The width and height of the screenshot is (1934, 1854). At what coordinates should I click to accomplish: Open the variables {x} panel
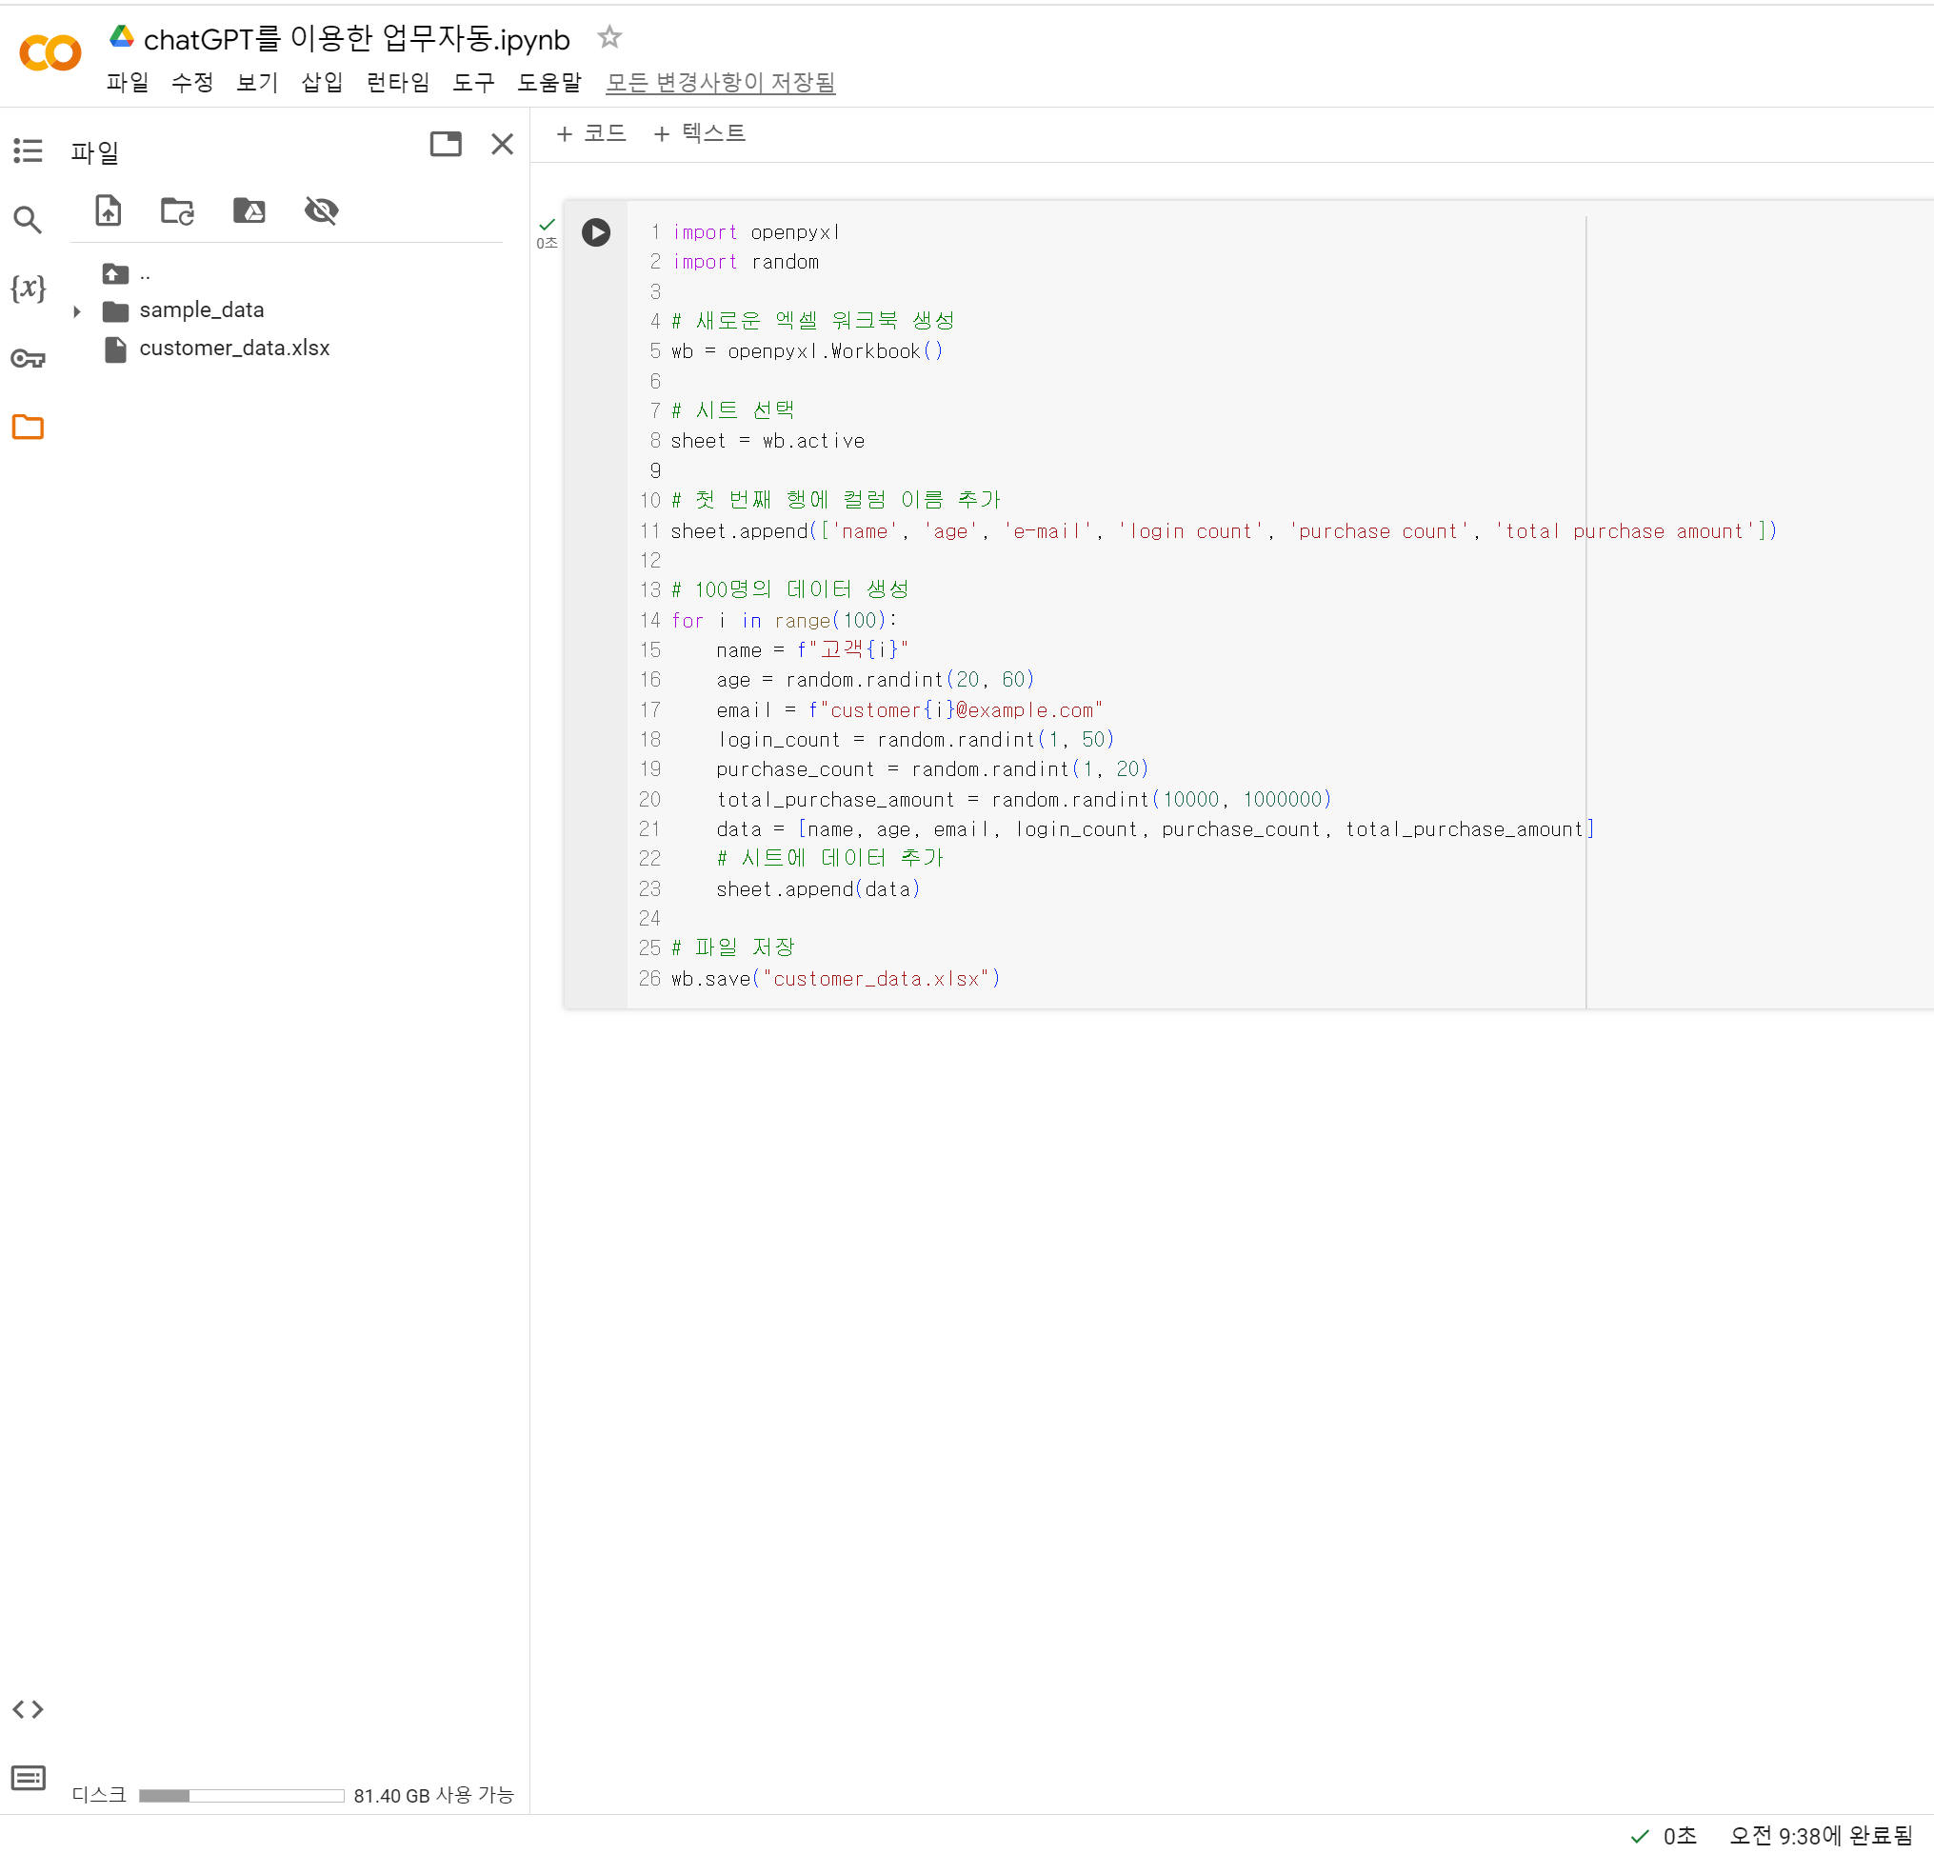point(28,289)
